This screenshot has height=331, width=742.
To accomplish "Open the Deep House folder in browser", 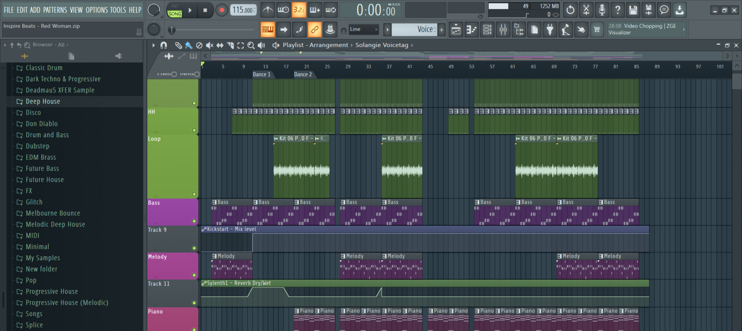I will [x=43, y=101].
